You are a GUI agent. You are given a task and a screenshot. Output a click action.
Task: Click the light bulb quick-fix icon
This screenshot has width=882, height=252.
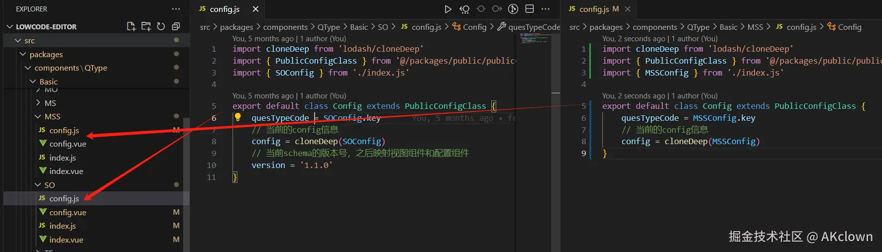point(238,117)
